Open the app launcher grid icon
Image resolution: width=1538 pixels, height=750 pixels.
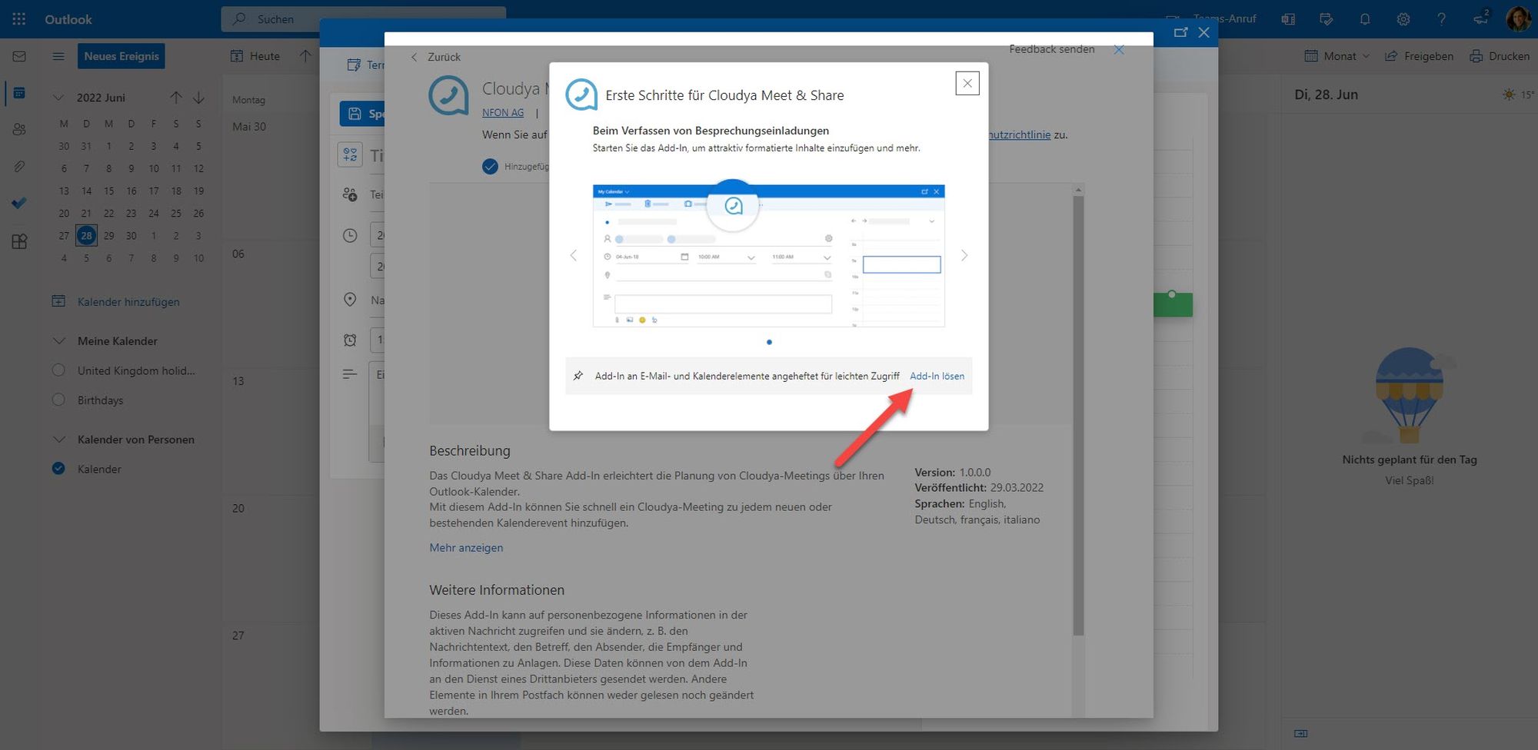(19, 19)
